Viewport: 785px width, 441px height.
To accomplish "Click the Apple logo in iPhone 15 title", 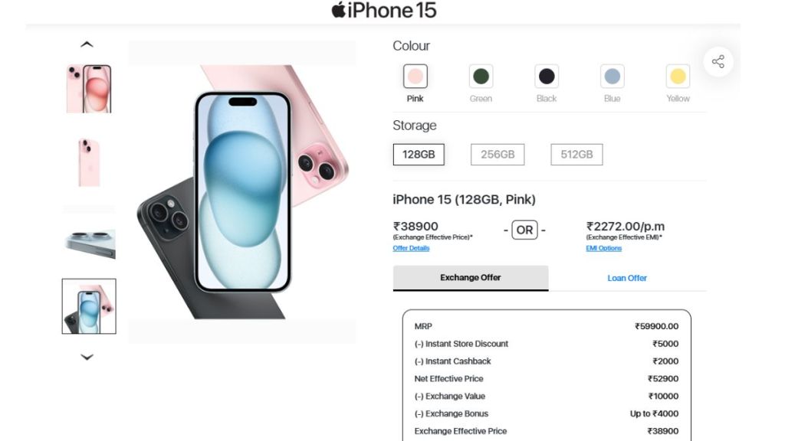I will click(339, 9).
